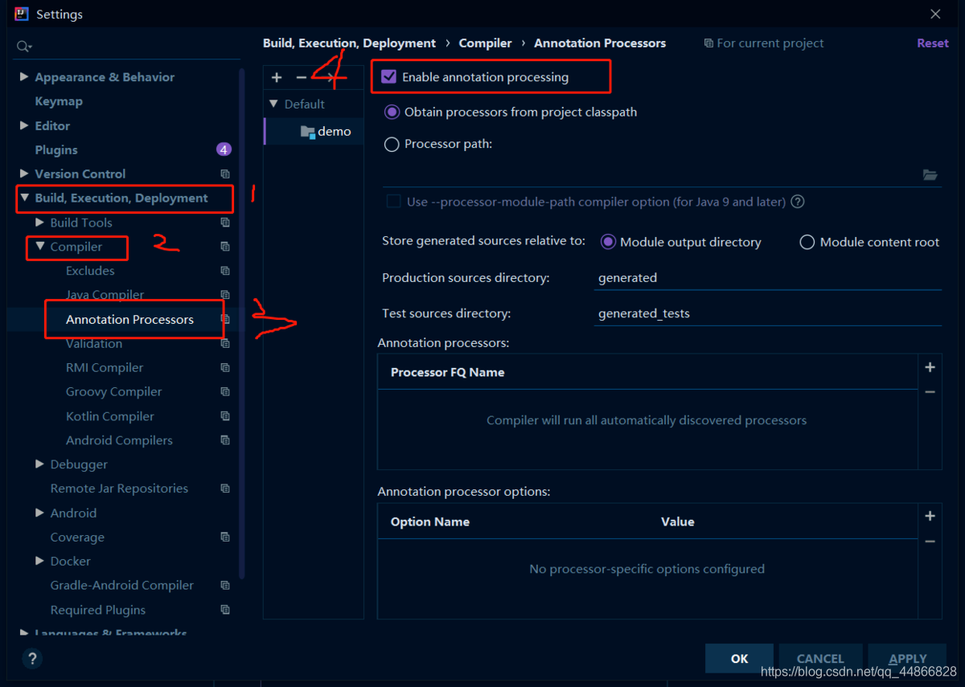Expand the Android section
Image resolution: width=965 pixels, height=687 pixels.
click(39, 513)
